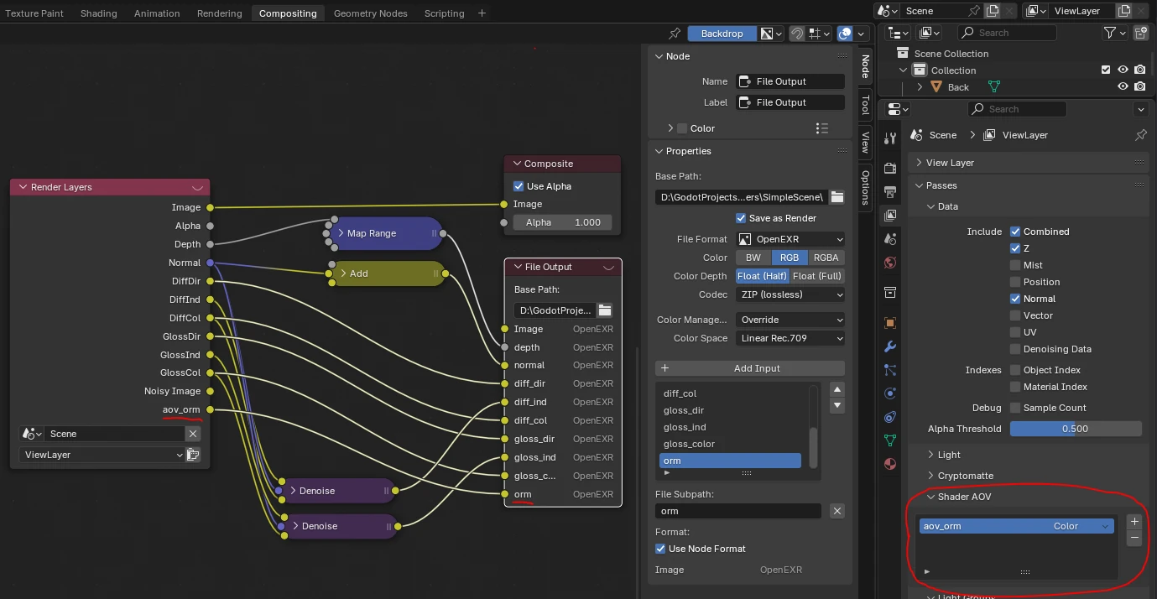Toggle visibility of the Back collection

coord(1123,86)
